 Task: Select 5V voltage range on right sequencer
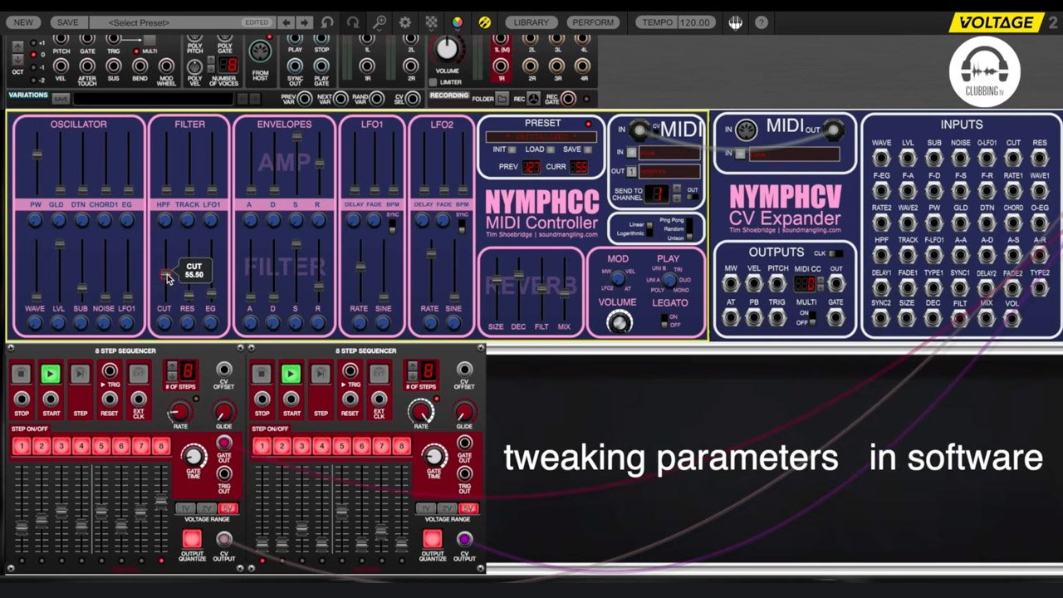tap(468, 508)
